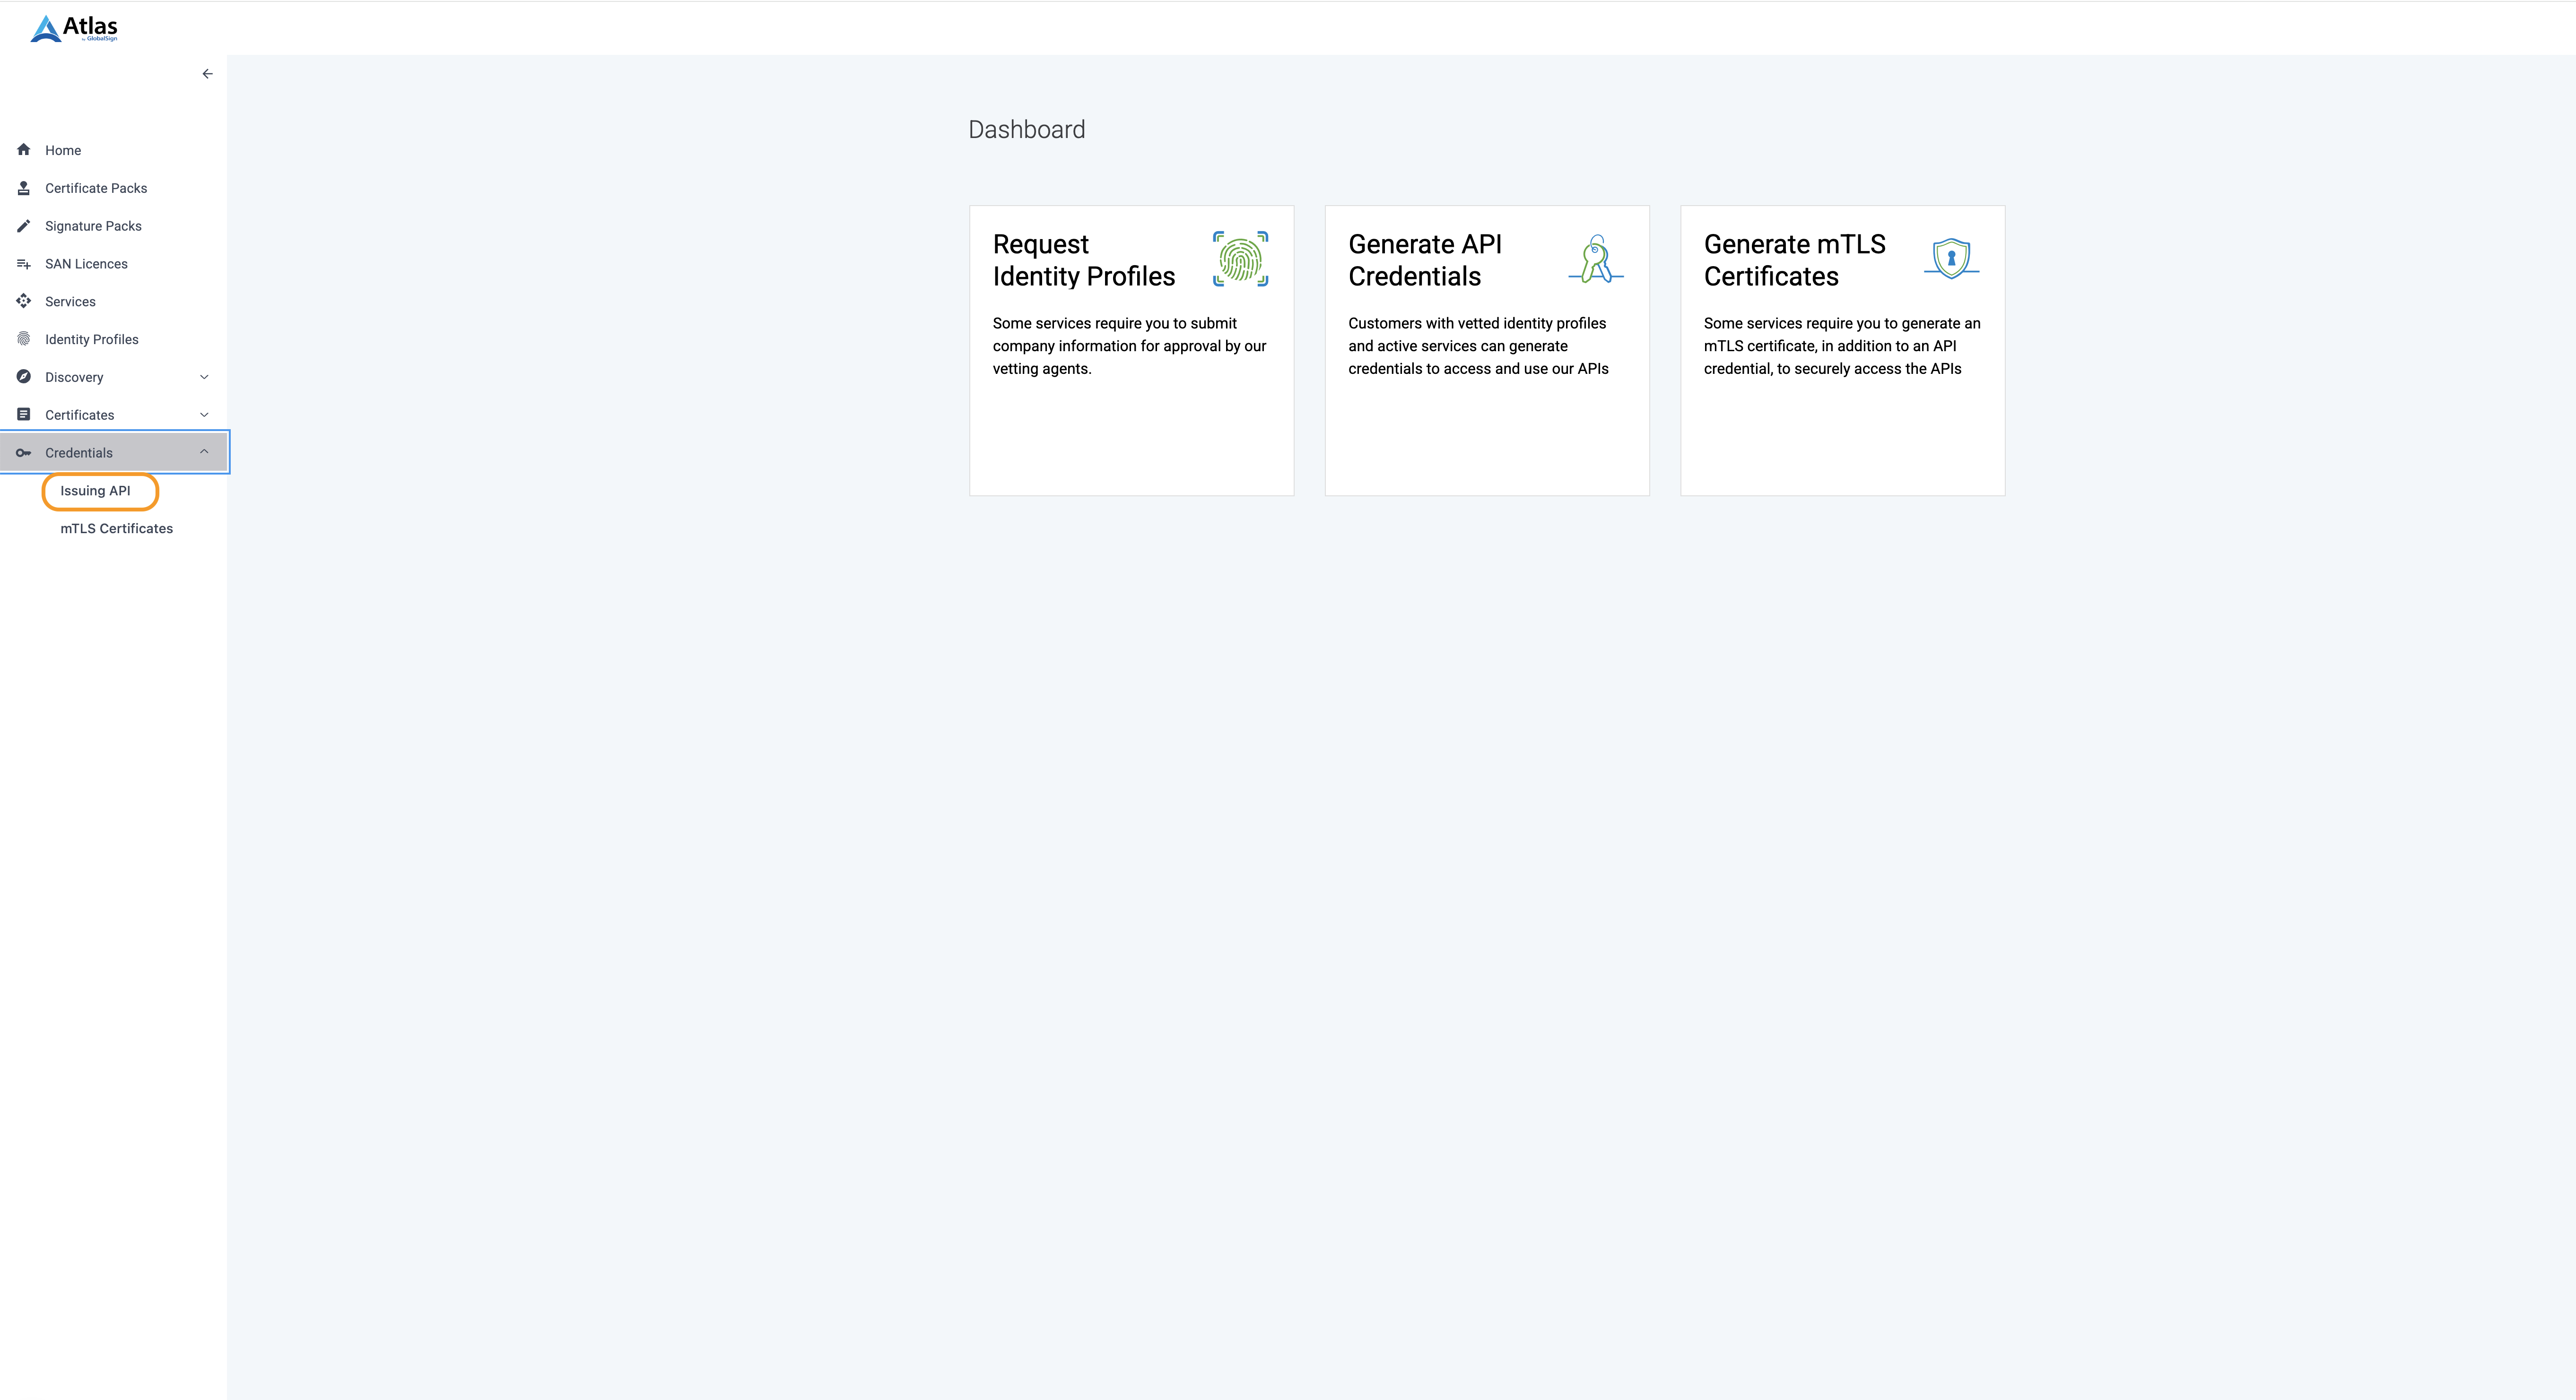Screen dimensions: 2576x1400
Task: Click the Discovery compass icon
Action: click(23, 377)
